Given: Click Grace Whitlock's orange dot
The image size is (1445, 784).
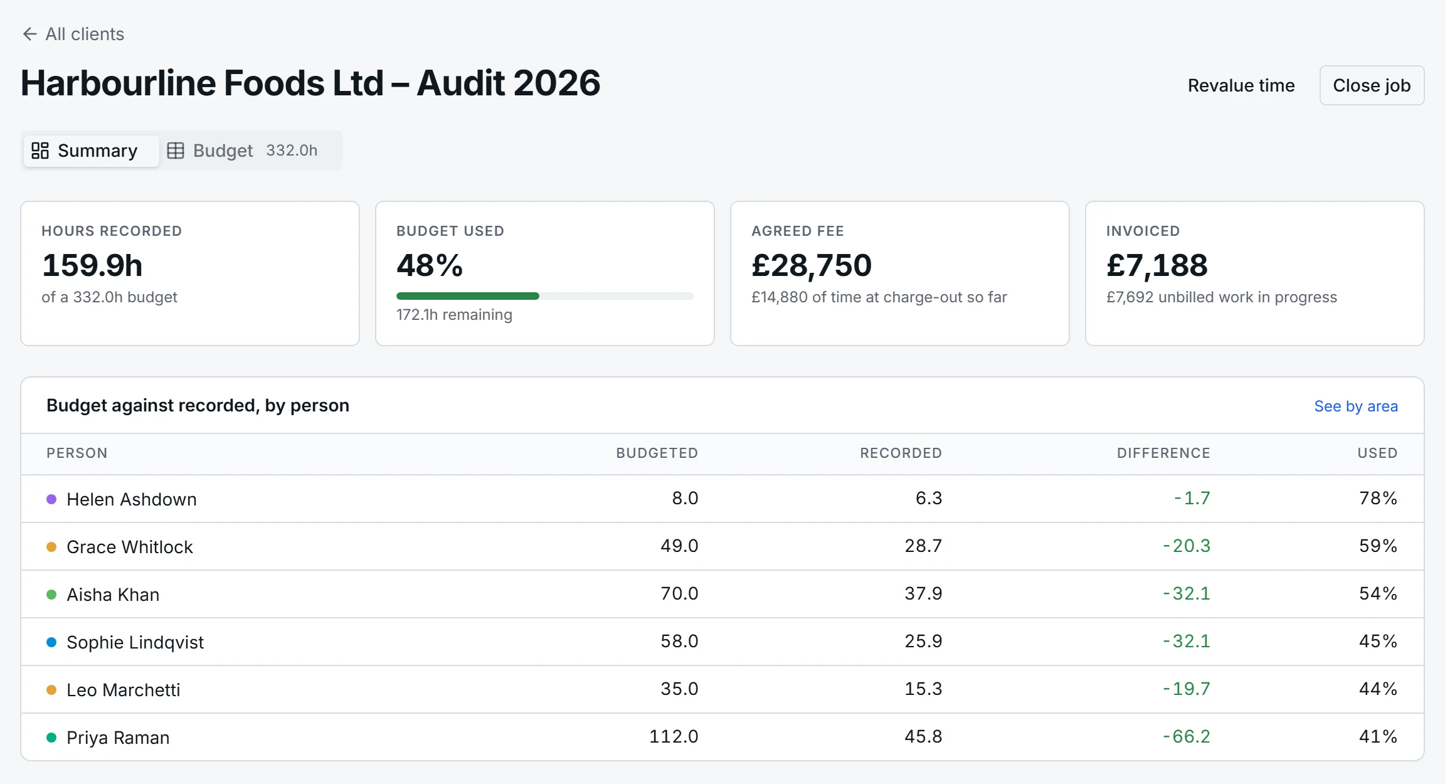Looking at the screenshot, I should tap(51, 547).
